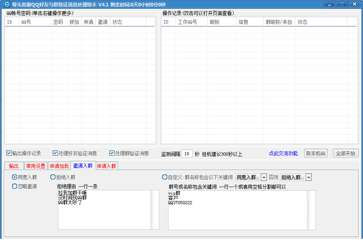
Task: Minimize the window
Action: click(x=329, y=4)
